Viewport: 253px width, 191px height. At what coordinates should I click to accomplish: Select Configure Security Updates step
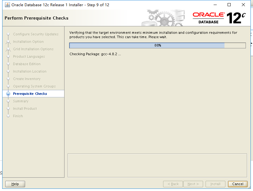point(36,34)
